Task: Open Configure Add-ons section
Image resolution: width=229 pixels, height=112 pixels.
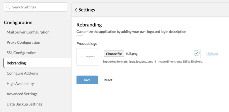Action: (22, 73)
